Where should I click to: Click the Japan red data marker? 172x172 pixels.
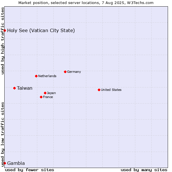[45, 93]
